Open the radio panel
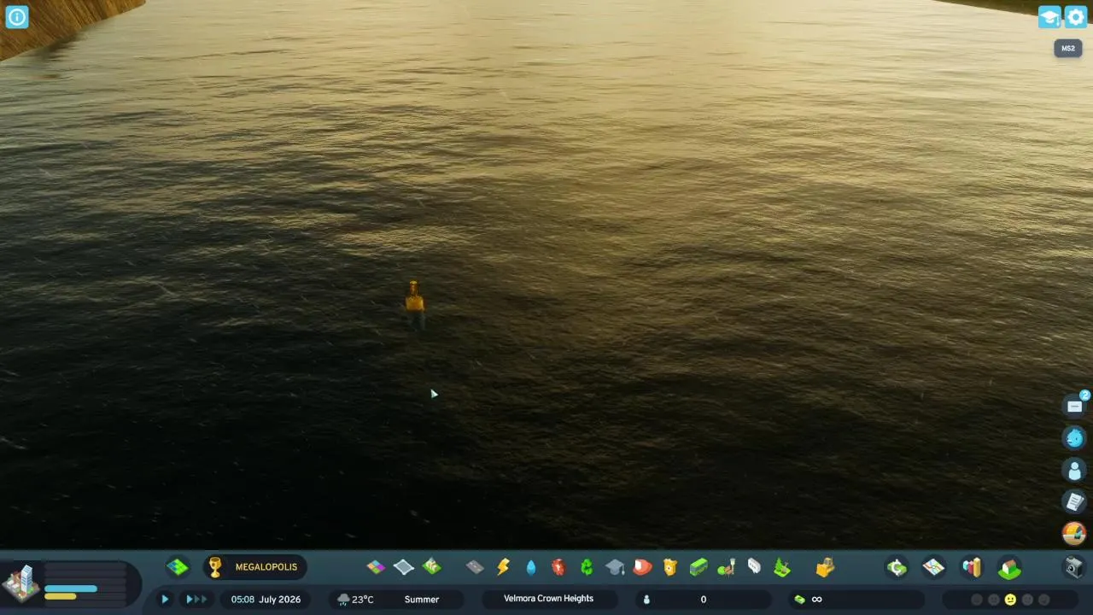The image size is (1093, 615). (x=1074, y=534)
